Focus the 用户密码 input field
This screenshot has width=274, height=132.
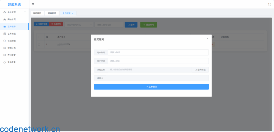pyautogui.click(x=158, y=61)
